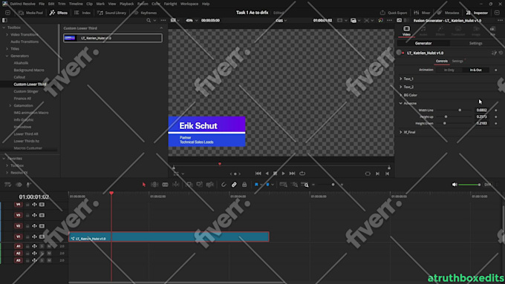Click the Quick Export button
The height and width of the screenshot is (284, 505).
[394, 13]
